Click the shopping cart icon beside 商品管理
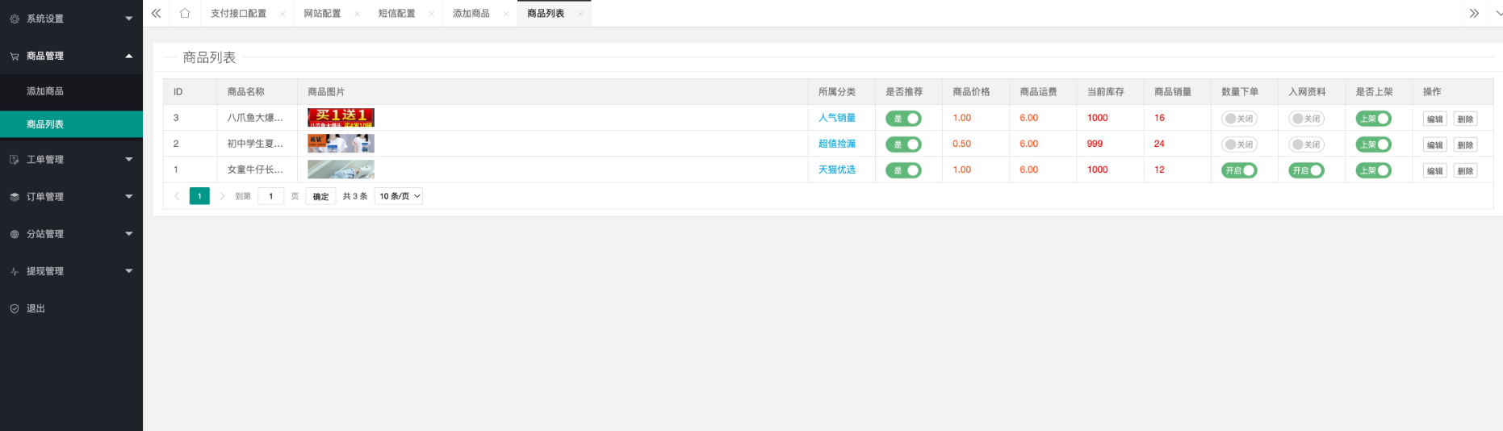The height and width of the screenshot is (431, 1503). [x=15, y=56]
